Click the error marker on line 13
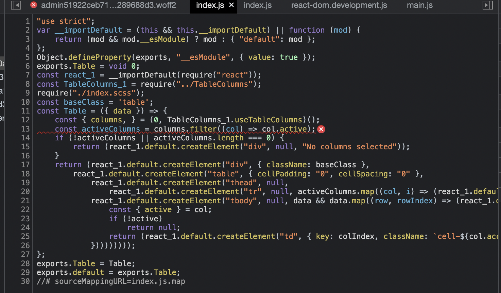Viewport: 501px width, 293px height. (x=321, y=129)
